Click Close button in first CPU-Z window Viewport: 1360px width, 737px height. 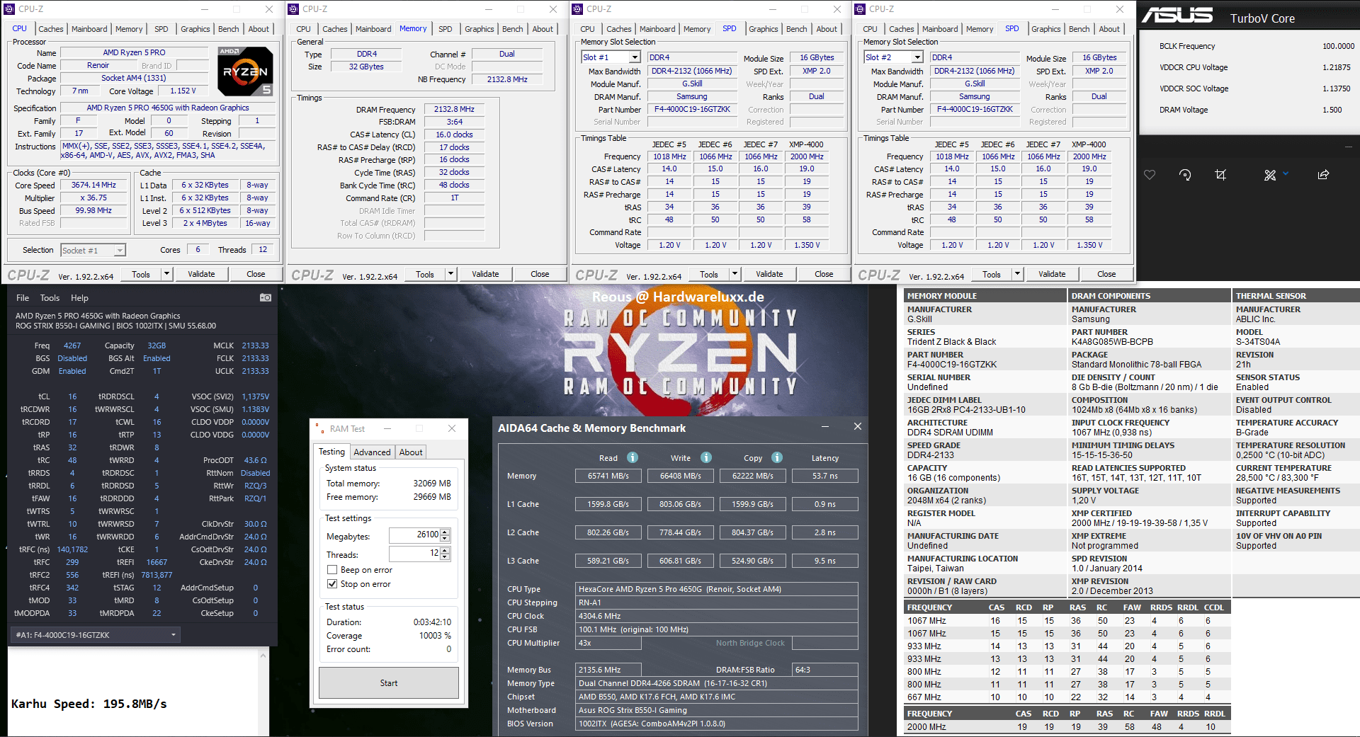pos(256,274)
